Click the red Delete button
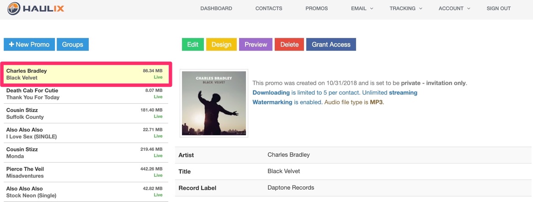This screenshot has width=533, height=202. tap(289, 44)
